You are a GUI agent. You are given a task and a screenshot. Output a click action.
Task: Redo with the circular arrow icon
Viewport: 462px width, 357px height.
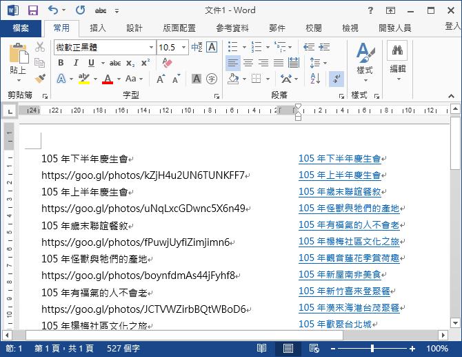pyautogui.click(x=81, y=10)
